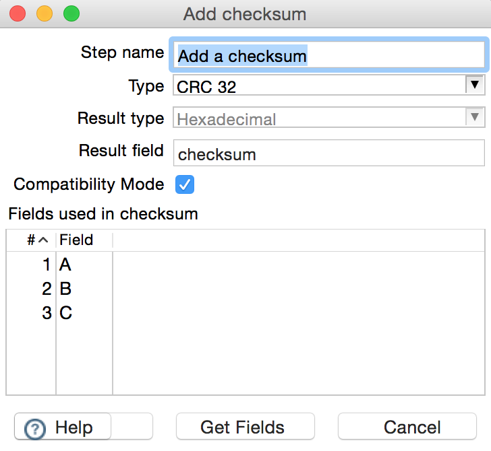Select field B in the table
Viewport: 491px width, 451px height.
coord(66,289)
